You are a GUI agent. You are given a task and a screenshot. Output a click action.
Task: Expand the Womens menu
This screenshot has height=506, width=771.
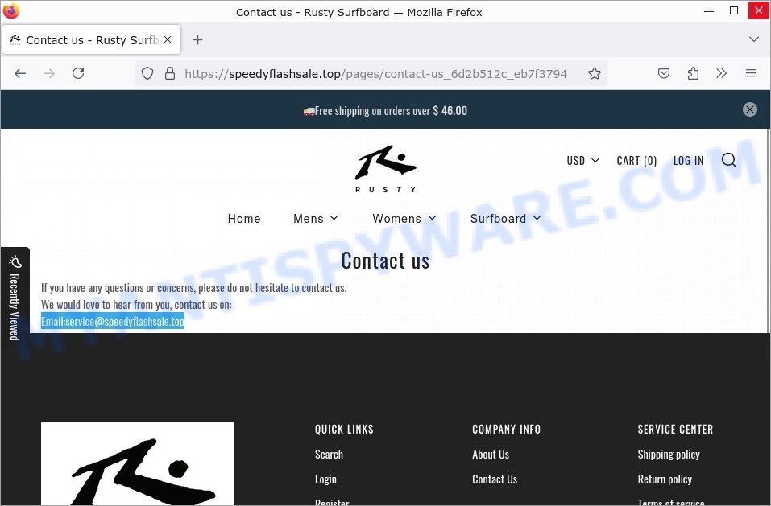pos(404,218)
